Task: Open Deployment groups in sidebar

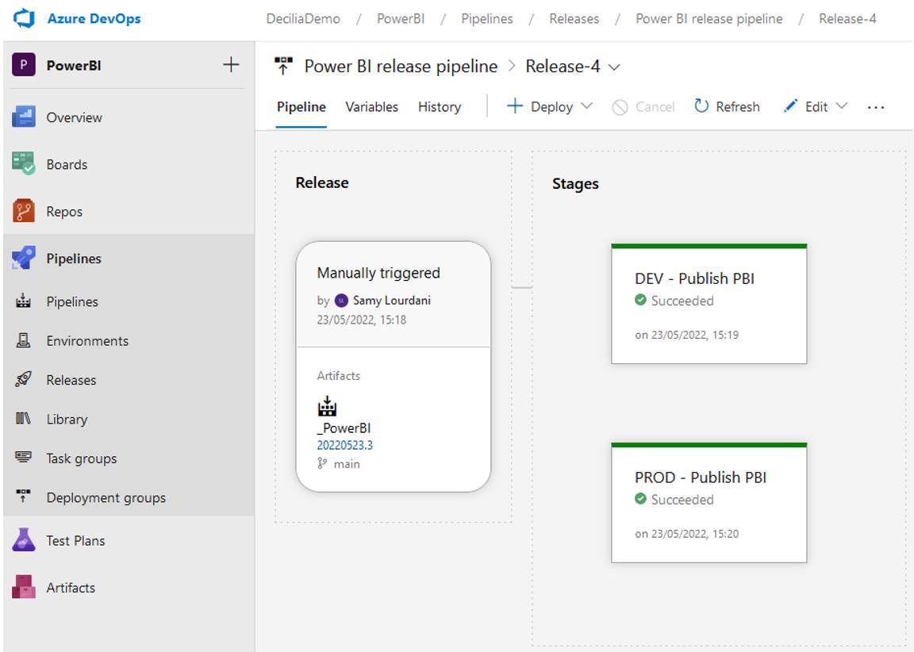Action: pos(106,497)
